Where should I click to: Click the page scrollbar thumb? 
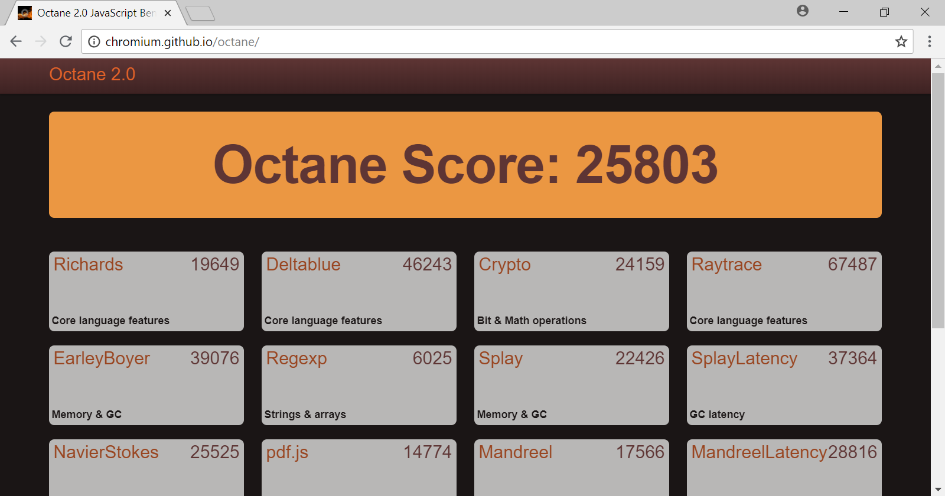[938, 201]
